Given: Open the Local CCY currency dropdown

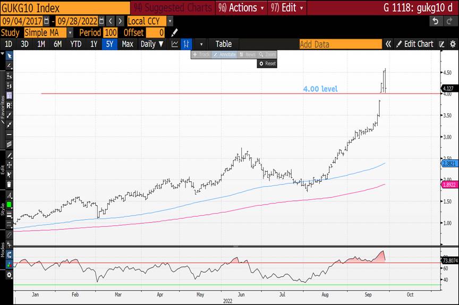Looking at the screenshot, I should (170, 21).
